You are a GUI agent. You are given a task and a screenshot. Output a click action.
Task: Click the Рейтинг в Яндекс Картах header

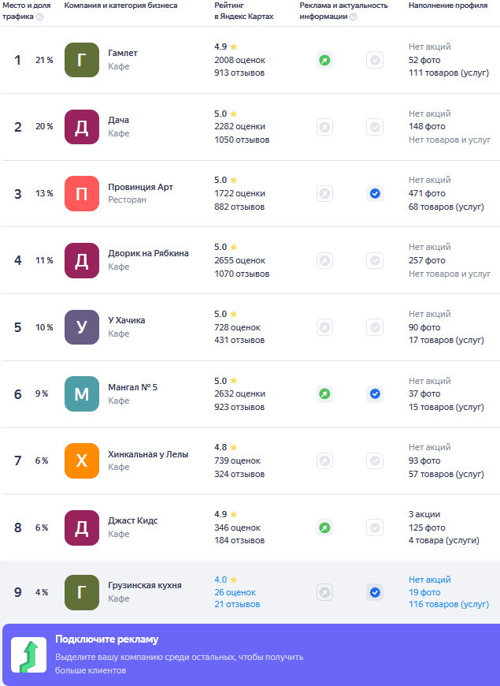(244, 11)
